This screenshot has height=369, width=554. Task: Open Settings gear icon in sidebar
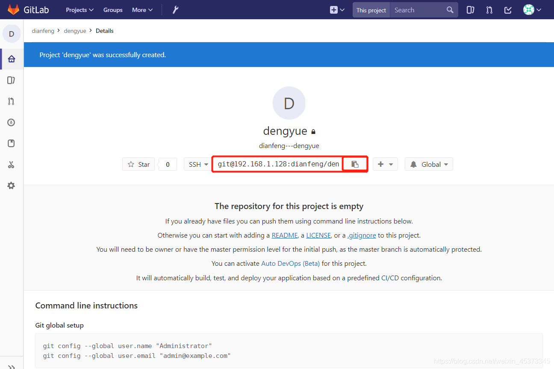[12, 186]
